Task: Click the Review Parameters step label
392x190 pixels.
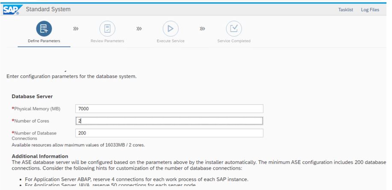Action: click(x=107, y=41)
